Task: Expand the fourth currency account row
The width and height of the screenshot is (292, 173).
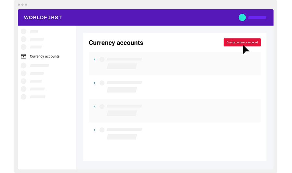Action: click(x=94, y=130)
